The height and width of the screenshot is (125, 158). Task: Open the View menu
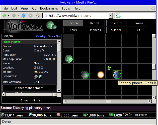[x=25, y=8]
